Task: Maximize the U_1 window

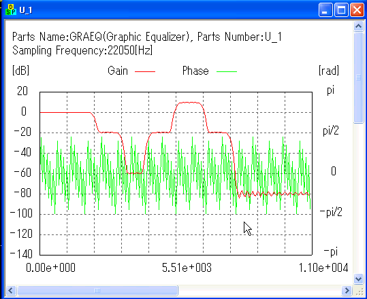Action: pos(341,10)
